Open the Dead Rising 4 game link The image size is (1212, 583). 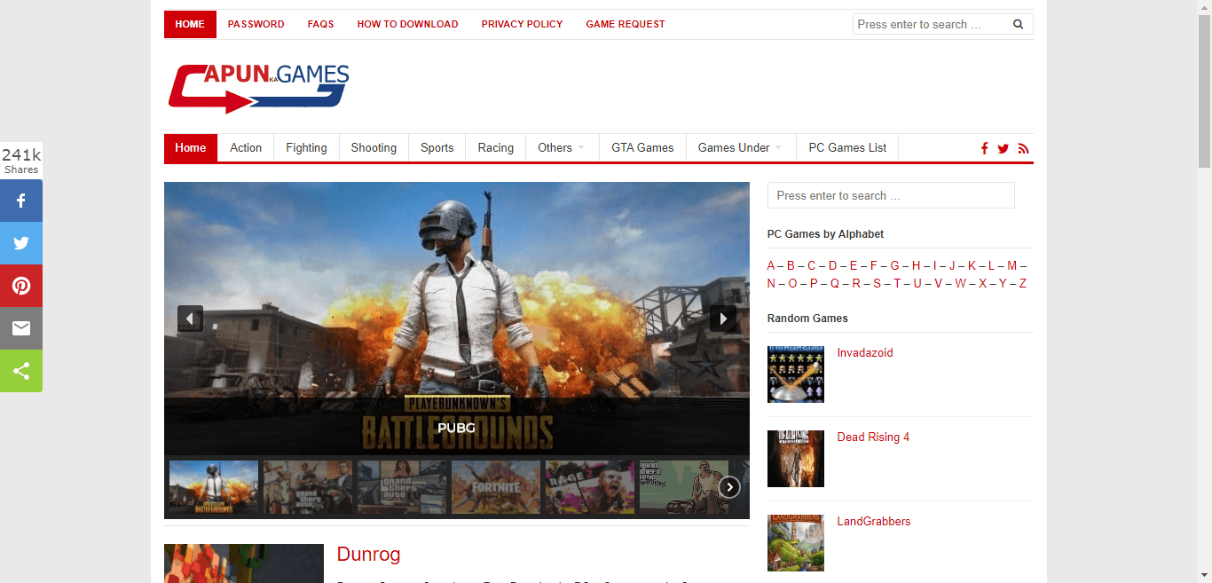873,437
